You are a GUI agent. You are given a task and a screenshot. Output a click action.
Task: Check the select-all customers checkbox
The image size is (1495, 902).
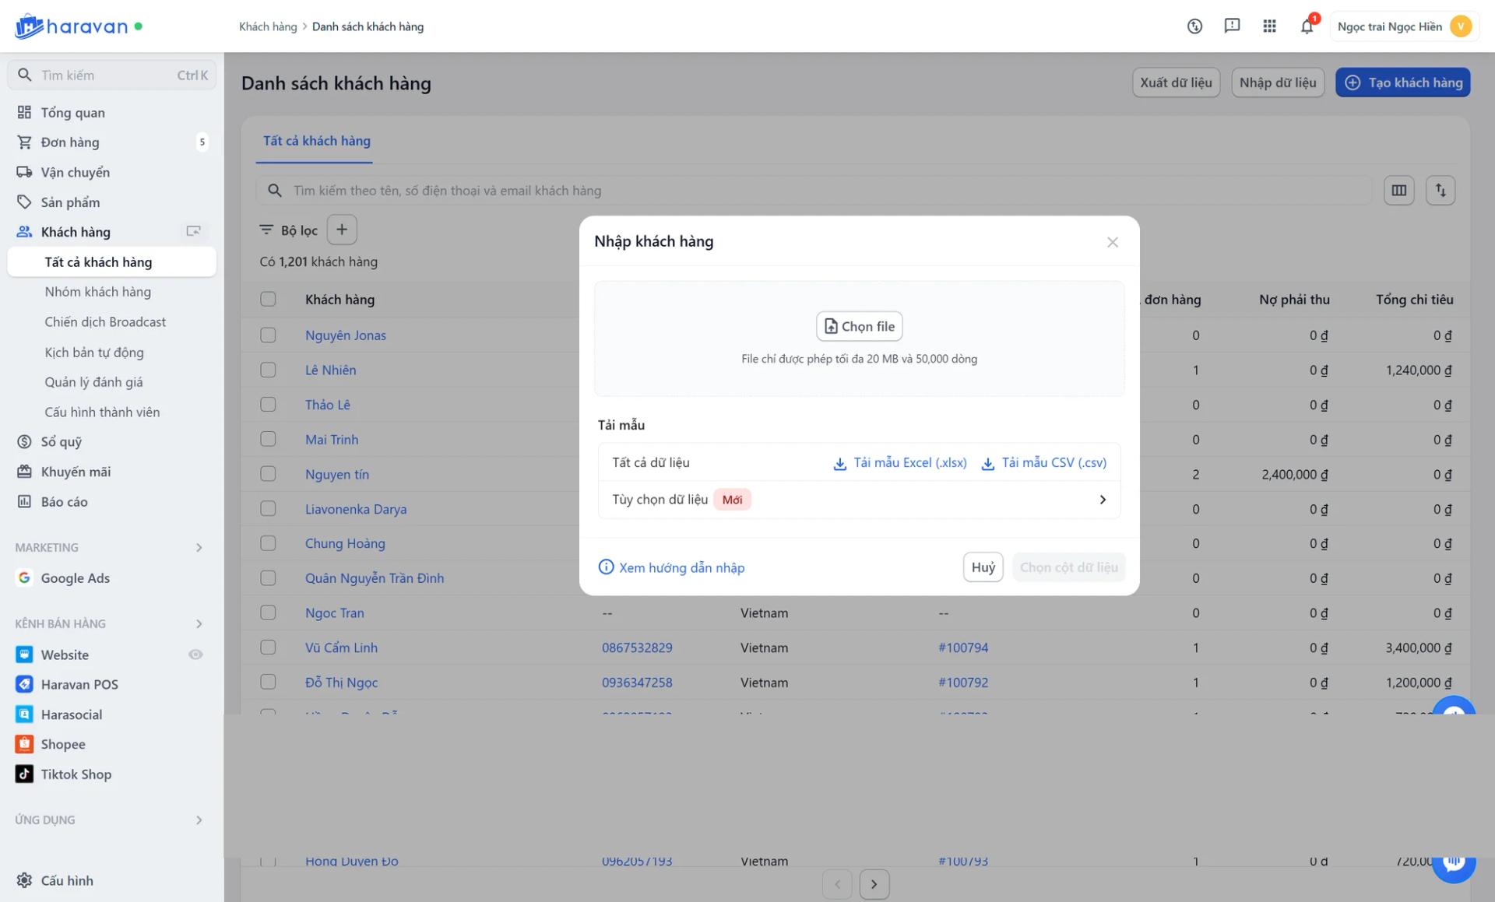268,300
